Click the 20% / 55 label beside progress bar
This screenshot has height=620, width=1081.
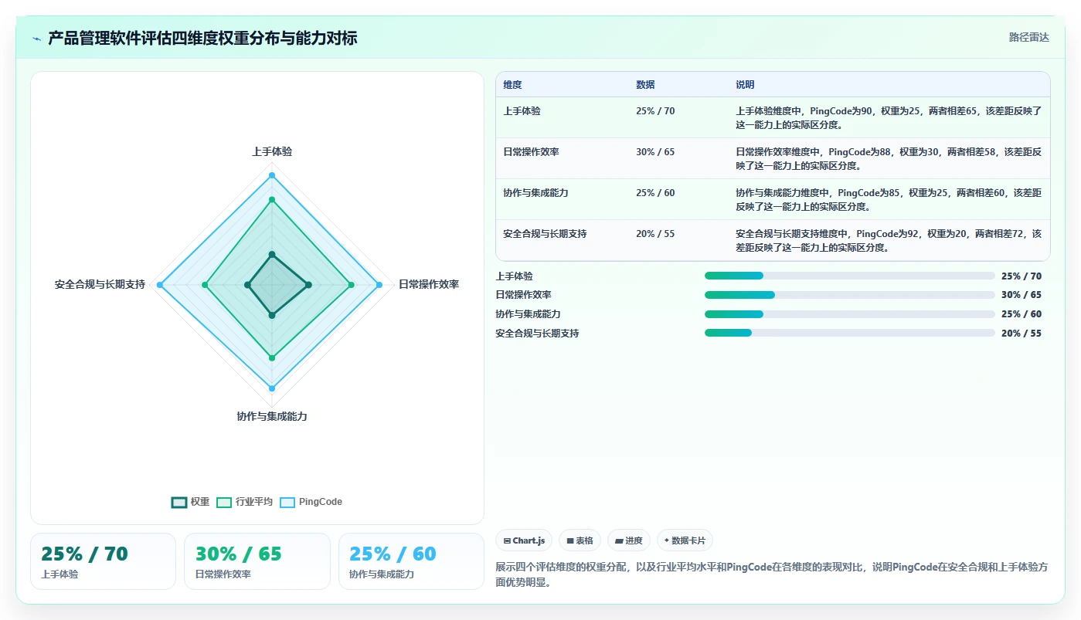[1022, 334]
